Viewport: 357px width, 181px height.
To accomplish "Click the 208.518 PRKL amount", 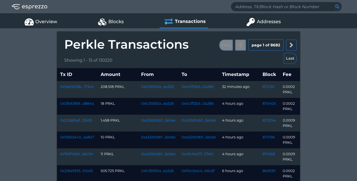I will point(113,87).
